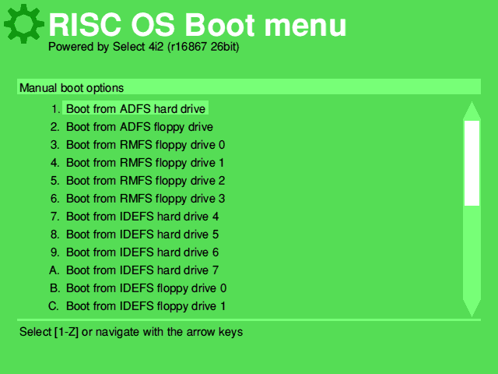Select Boot from ADFS hard drive
This screenshot has width=498, height=374.
pos(135,109)
